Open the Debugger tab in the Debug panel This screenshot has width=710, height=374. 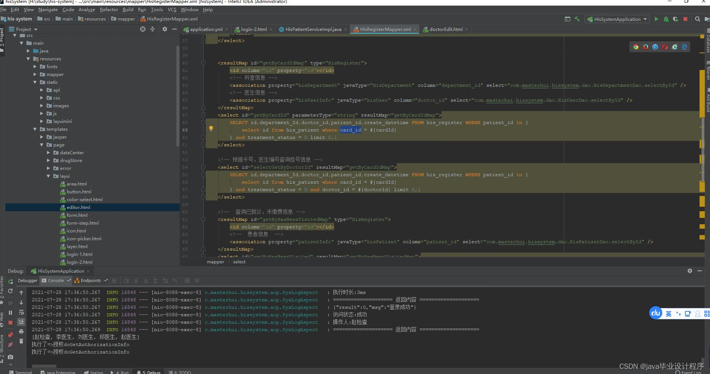pyautogui.click(x=28, y=280)
